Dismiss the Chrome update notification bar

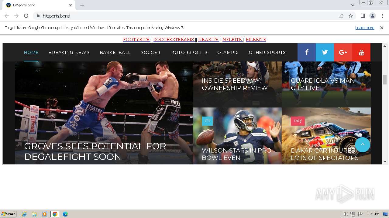tap(381, 28)
